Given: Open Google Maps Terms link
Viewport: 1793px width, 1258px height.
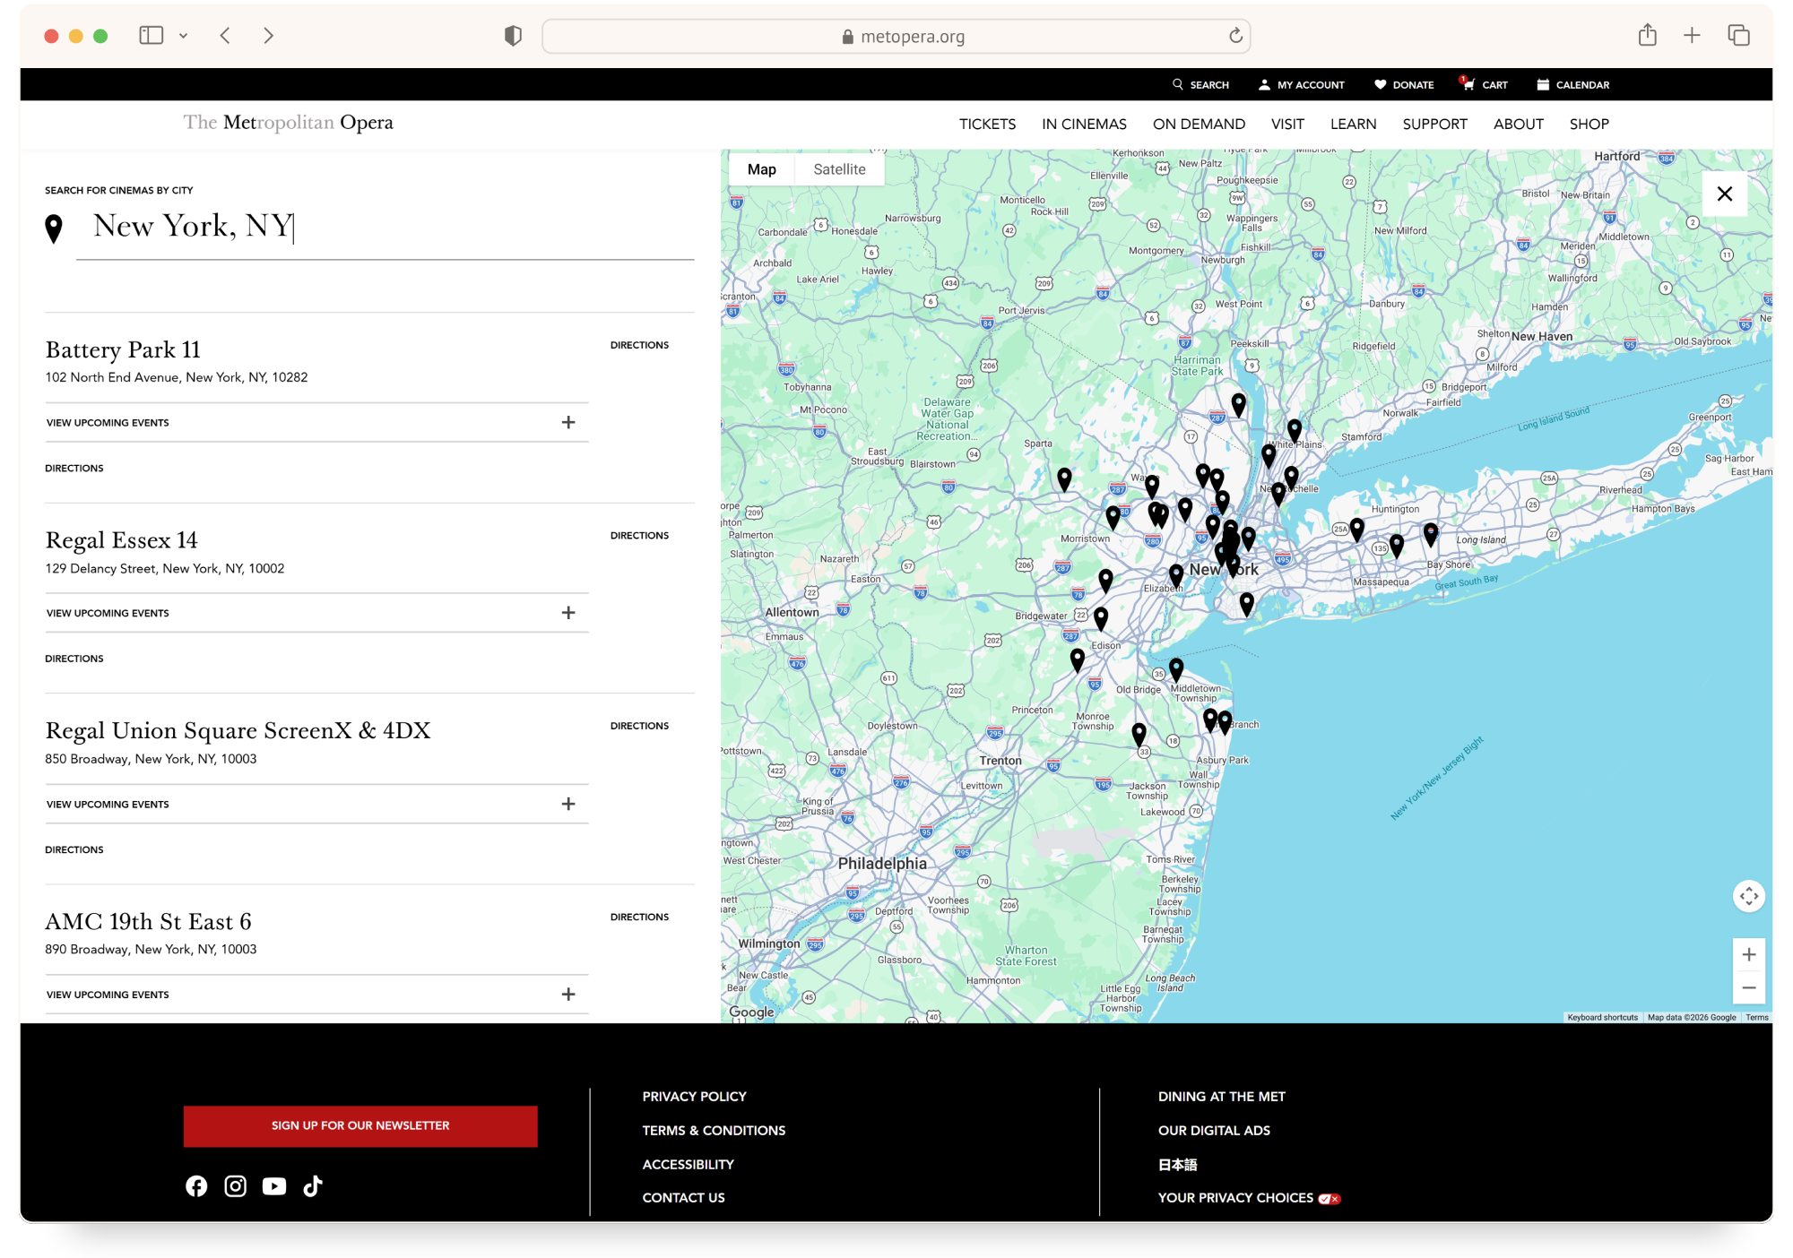Looking at the screenshot, I should pos(1757,1017).
